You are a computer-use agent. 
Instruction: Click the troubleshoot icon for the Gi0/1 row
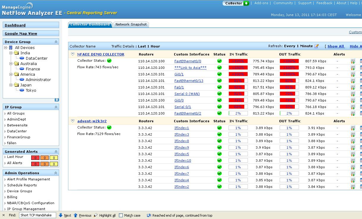pyautogui.click(x=353, y=74)
